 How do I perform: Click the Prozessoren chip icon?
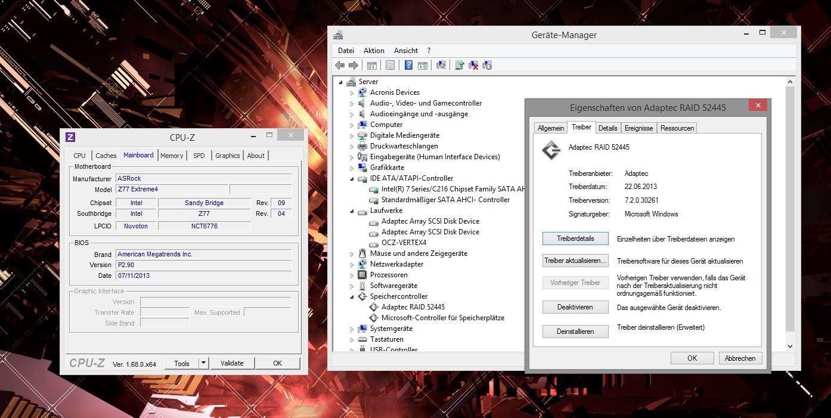pos(362,275)
